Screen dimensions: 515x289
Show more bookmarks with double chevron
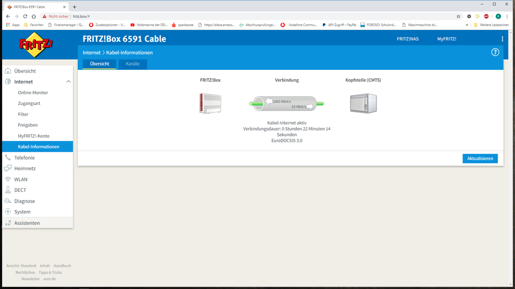(x=467, y=25)
